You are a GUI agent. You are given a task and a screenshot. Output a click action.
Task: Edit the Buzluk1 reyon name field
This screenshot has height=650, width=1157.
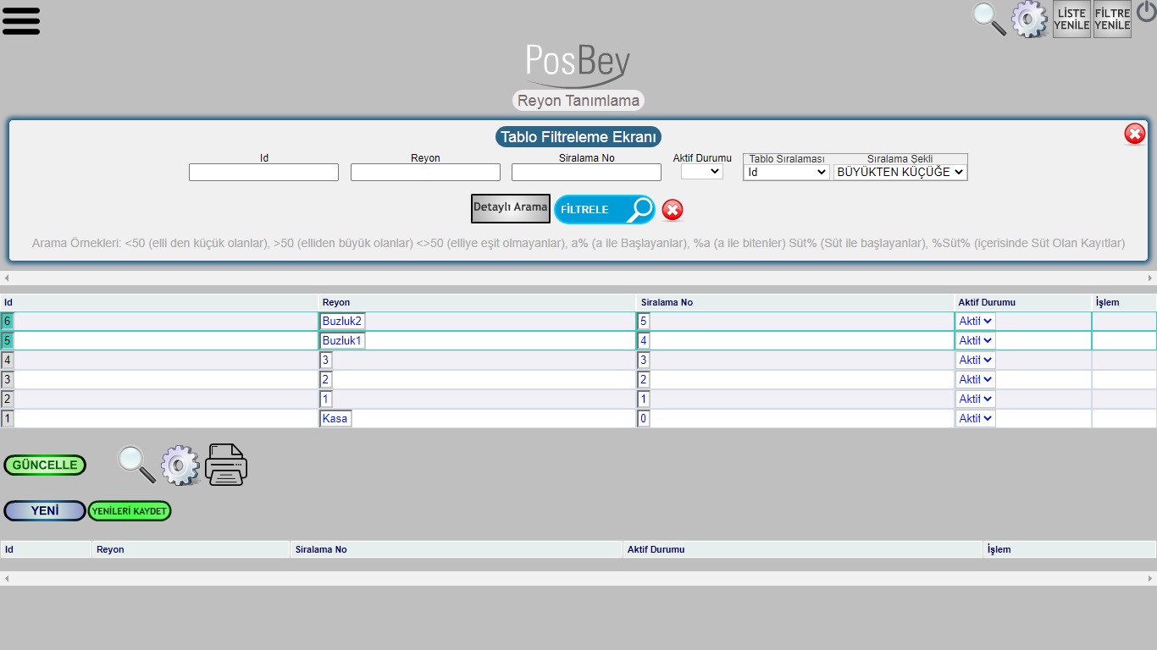[342, 341]
